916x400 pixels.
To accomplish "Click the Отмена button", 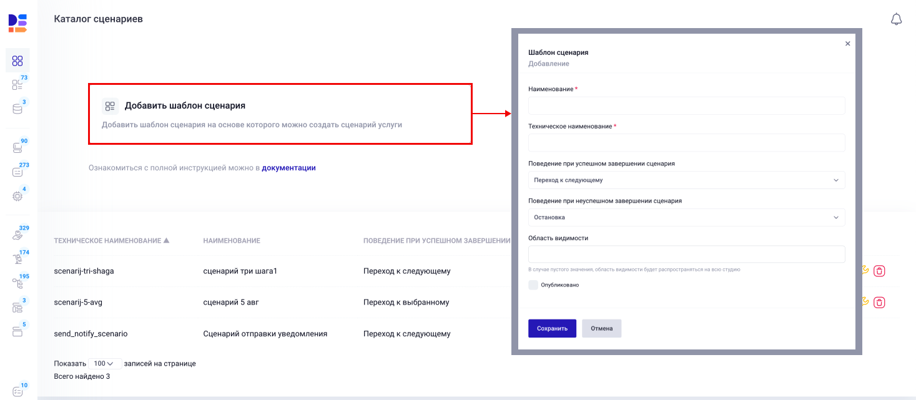I will [x=601, y=328].
